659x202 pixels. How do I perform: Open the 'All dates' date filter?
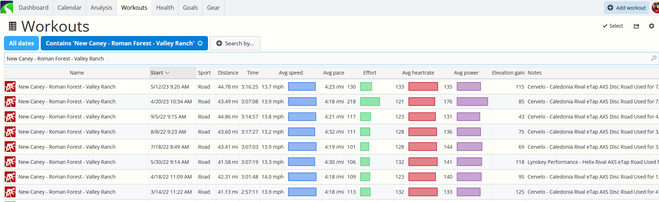tap(22, 43)
